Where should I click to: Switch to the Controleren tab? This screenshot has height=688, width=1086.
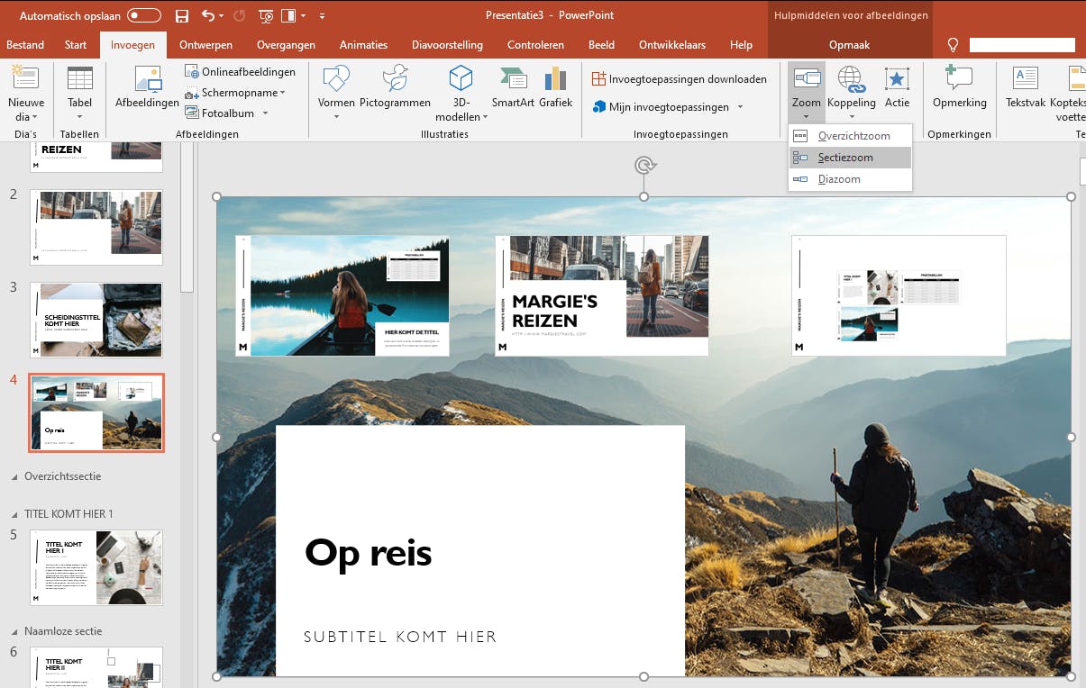click(535, 45)
